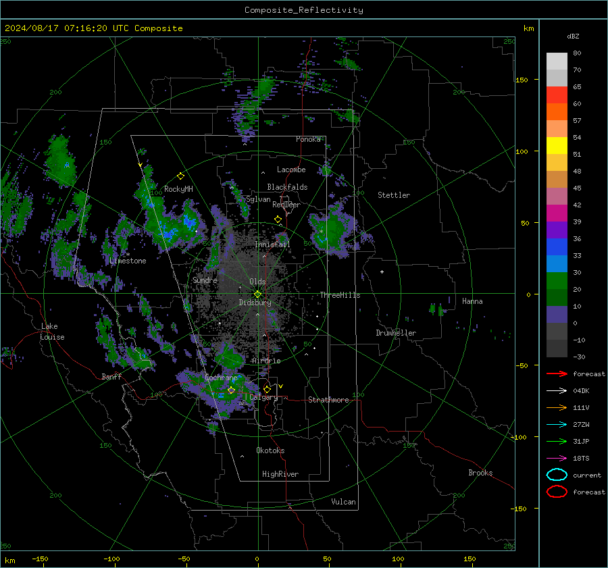The width and height of the screenshot is (608, 568).
Task: Click the 2024/08/17 07:16:20 UTC timestamp
Action: [x=94, y=28]
